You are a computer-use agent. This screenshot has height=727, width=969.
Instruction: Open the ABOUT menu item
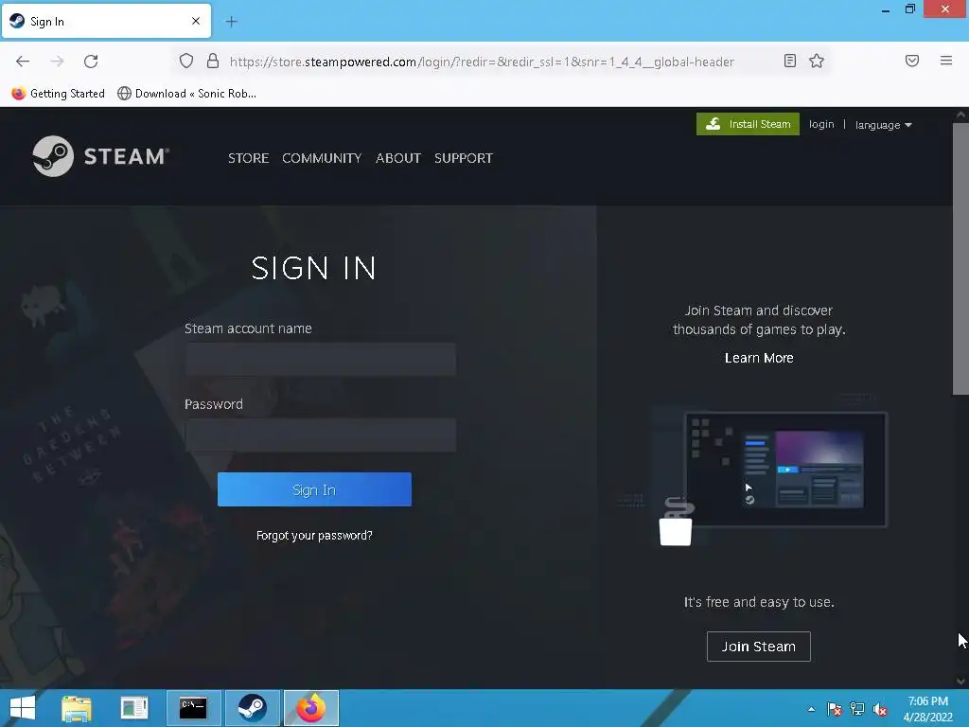(398, 158)
